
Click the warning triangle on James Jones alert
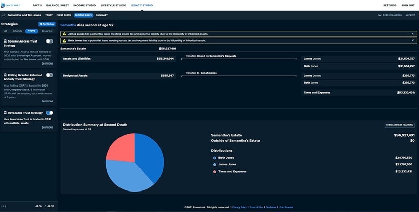64,34
